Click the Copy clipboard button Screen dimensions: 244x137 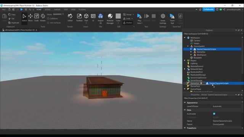click(x=12, y=14)
